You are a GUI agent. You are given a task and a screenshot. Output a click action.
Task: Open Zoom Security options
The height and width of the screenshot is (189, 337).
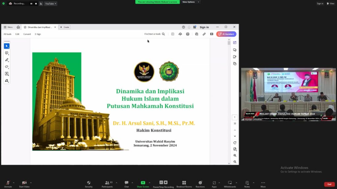pyautogui.click(x=89, y=184)
